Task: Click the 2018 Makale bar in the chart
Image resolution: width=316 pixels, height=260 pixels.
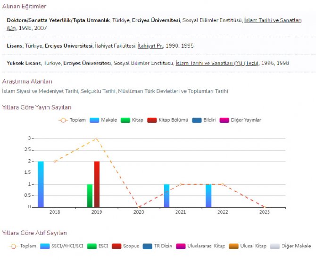Action: pos(41,184)
